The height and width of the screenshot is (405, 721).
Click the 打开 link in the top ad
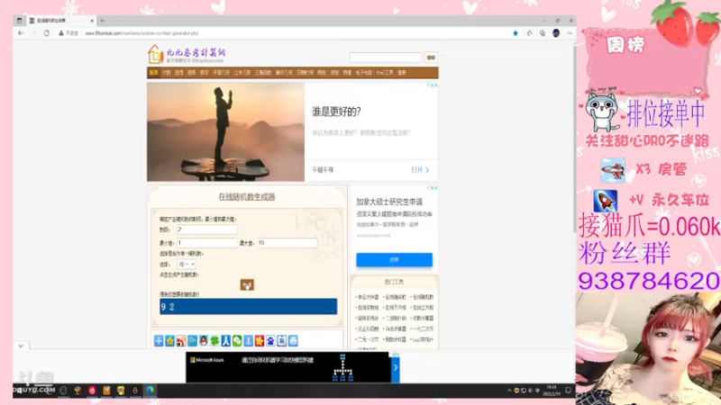coord(420,170)
